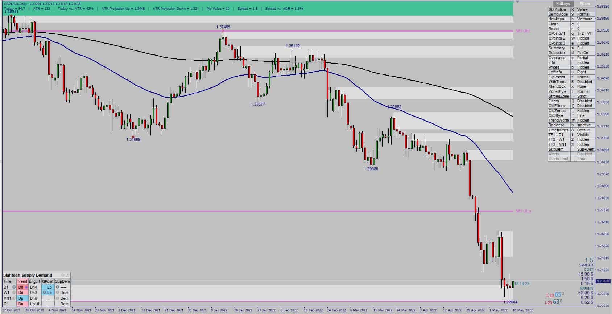This screenshot has height=314, width=612.
Task: Click the 1.29980 low price label
Action: click(371, 169)
